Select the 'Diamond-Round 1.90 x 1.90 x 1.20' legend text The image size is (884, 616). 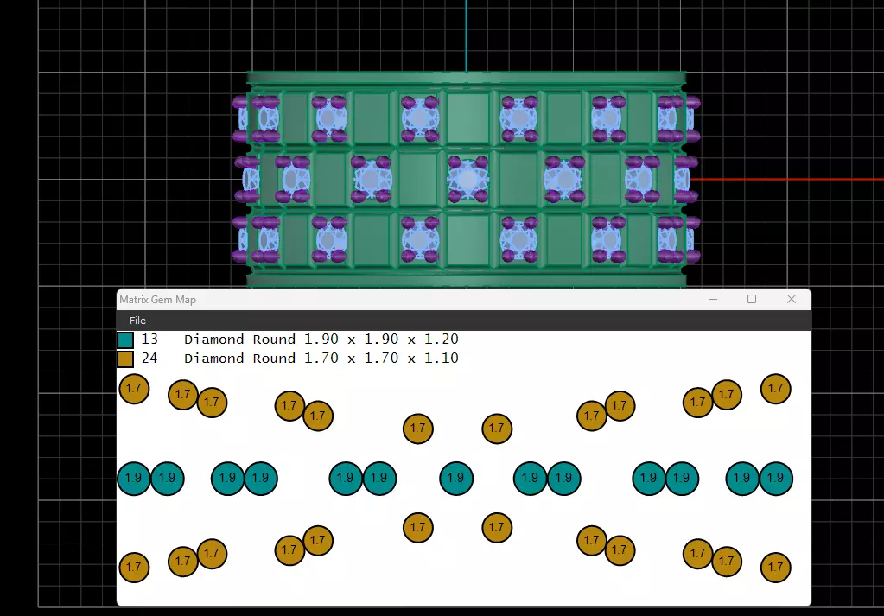321,340
